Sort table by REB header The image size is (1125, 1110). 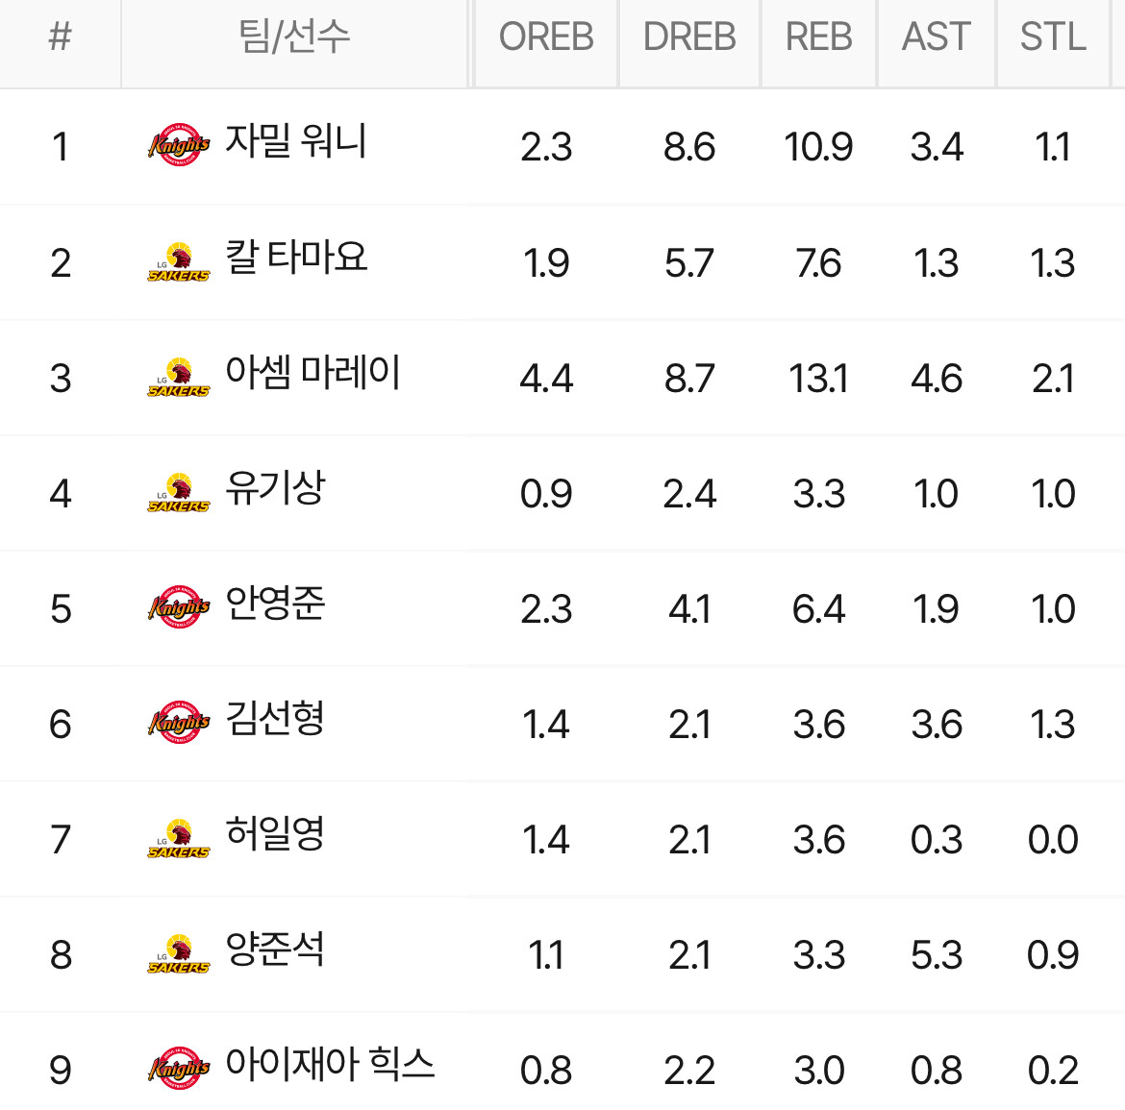[x=818, y=37]
